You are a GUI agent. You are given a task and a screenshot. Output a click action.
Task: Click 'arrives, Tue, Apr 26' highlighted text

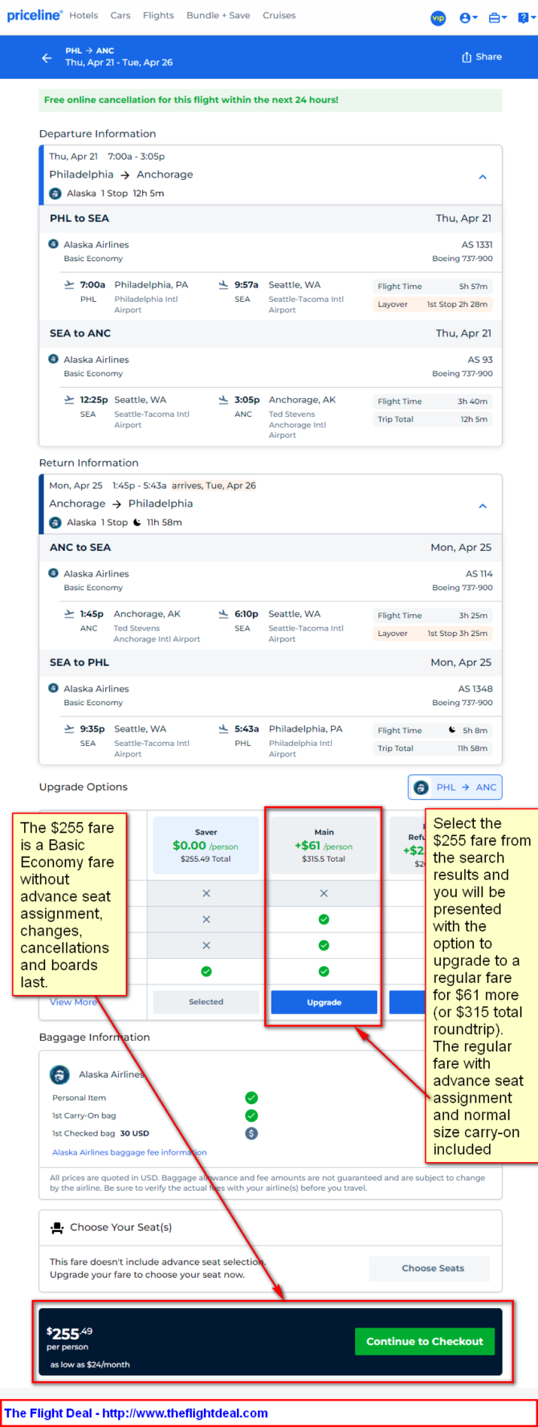214,486
